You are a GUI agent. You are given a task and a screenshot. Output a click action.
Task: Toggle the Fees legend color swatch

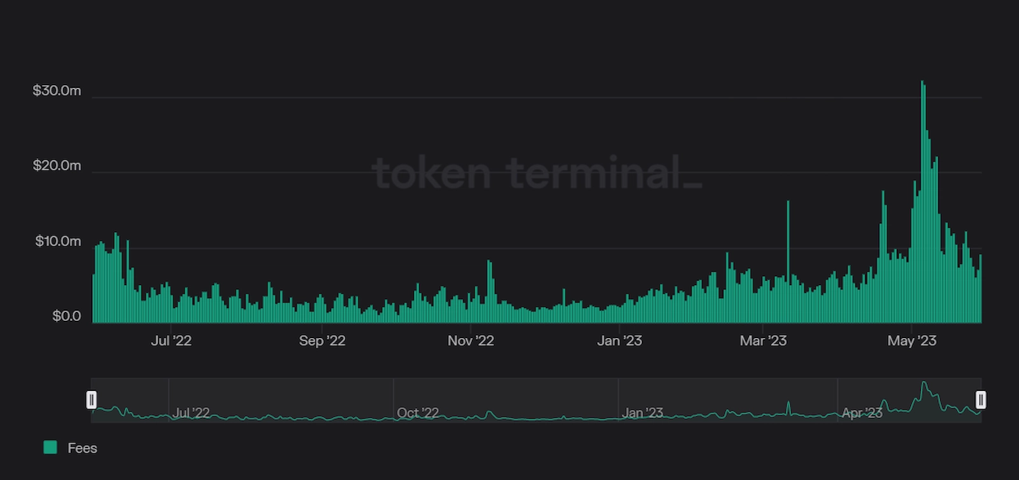[x=50, y=448]
